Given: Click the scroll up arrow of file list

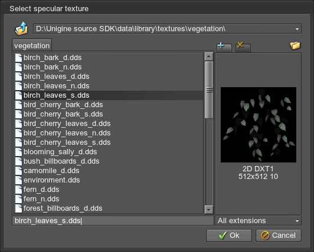Looking at the screenshot, I should click(x=209, y=57).
